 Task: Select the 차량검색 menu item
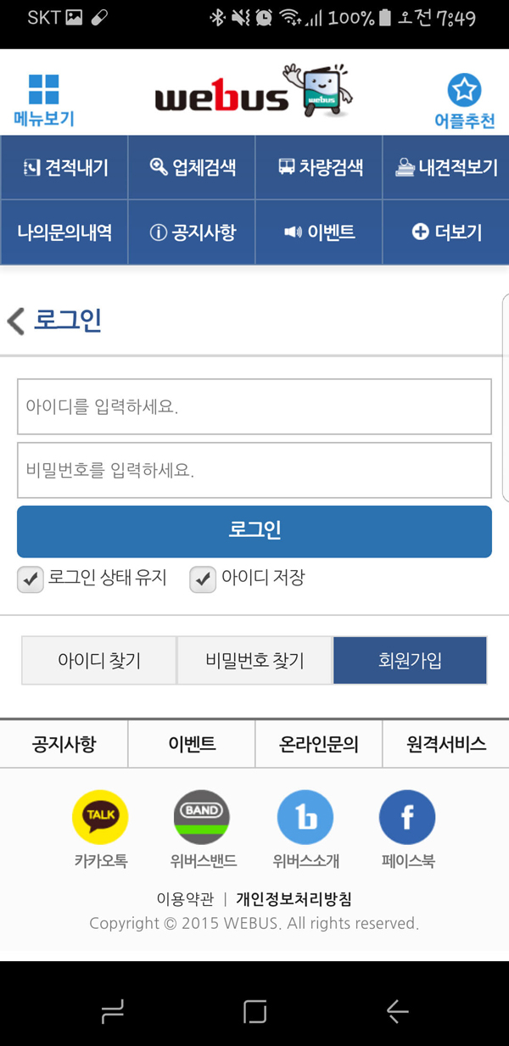[319, 167]
